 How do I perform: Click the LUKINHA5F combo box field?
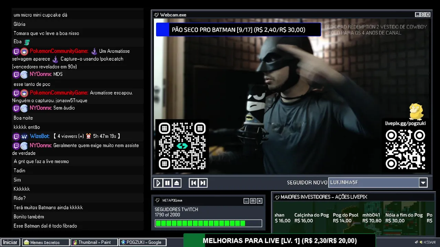tap(374, 183)
